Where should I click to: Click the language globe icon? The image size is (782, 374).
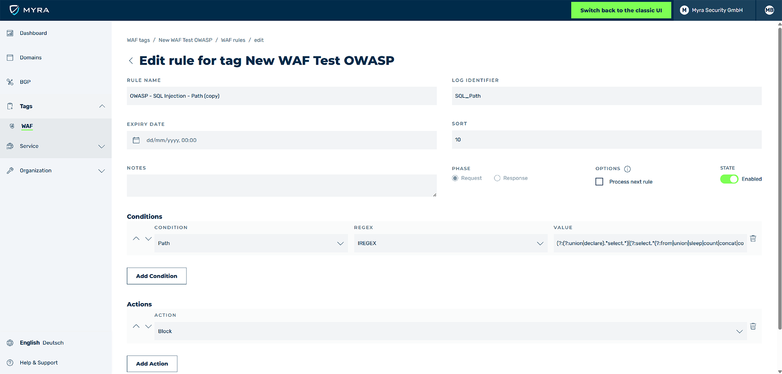pos(10,343)
